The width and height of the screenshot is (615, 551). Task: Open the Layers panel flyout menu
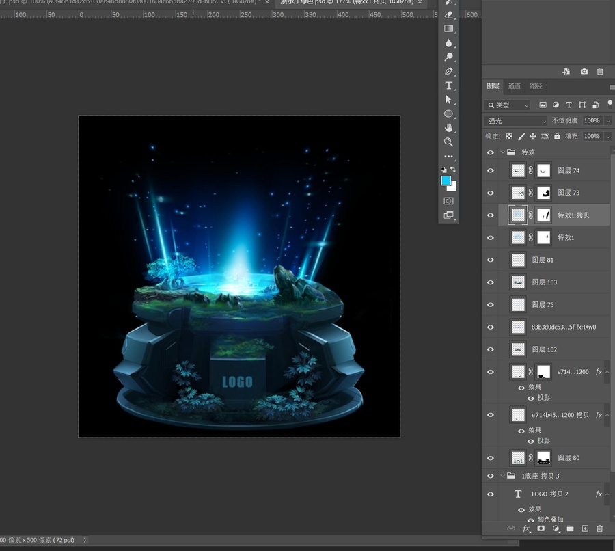coord(612,87)
